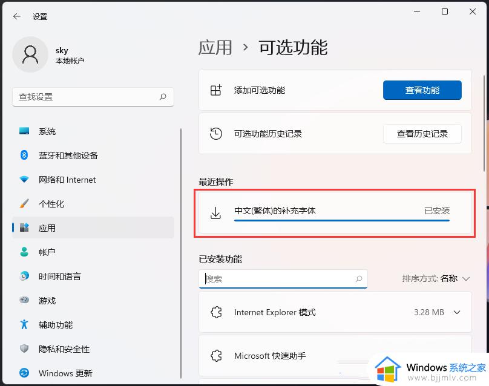The height and width of the screenshot is (386, 489).
Task: Minimize the 设置 window
Action: 417,11
